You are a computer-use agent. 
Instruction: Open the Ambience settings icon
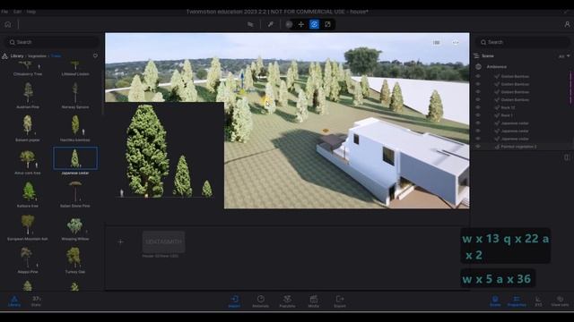478,67
